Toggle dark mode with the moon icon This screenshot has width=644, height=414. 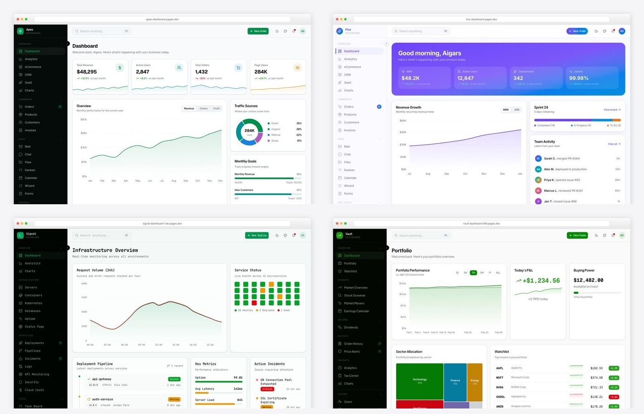point(277,31)
